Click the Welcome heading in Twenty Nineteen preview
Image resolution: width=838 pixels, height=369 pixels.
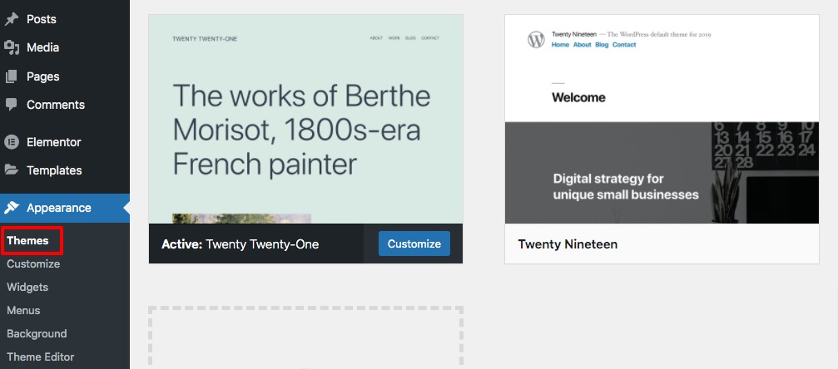click(x=578, y=98)
